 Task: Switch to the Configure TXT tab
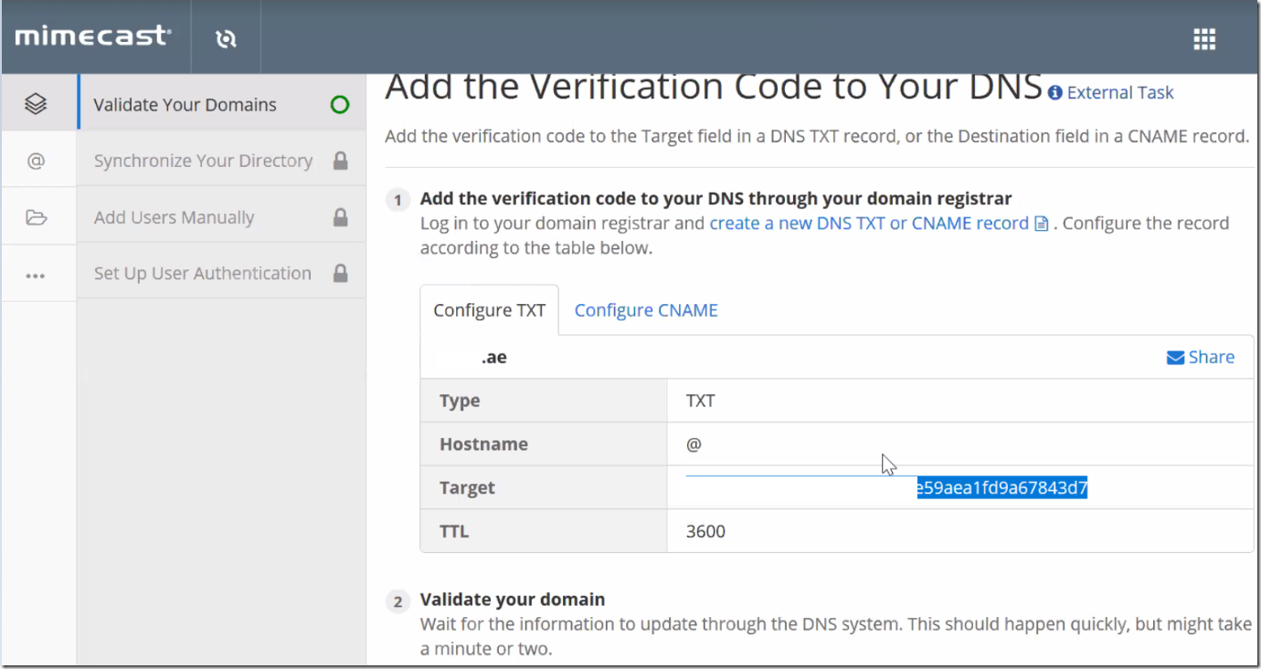tap(489, 310)
